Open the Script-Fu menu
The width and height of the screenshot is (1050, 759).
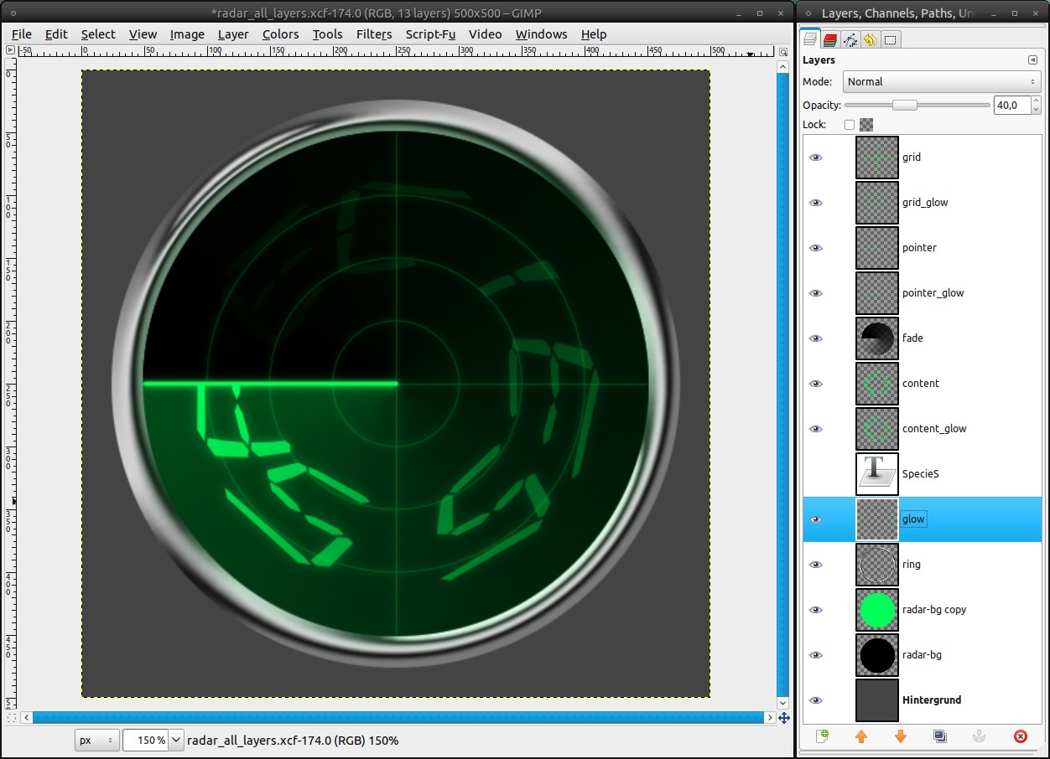pyautogui.click(x=430, y=34)
